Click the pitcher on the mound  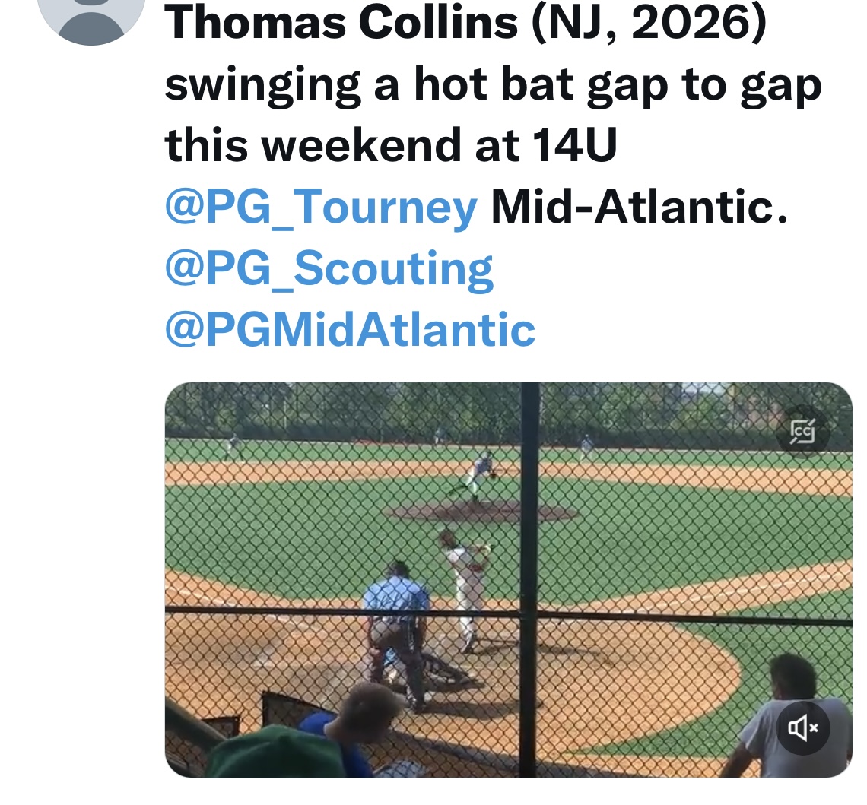(475, 475)
